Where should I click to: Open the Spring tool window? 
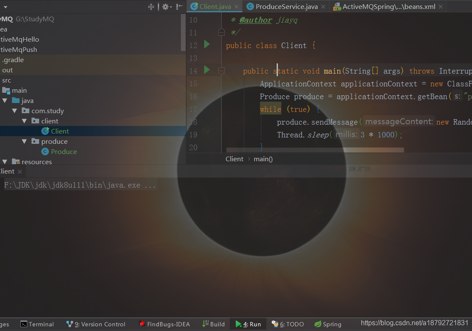click(328, 324)
